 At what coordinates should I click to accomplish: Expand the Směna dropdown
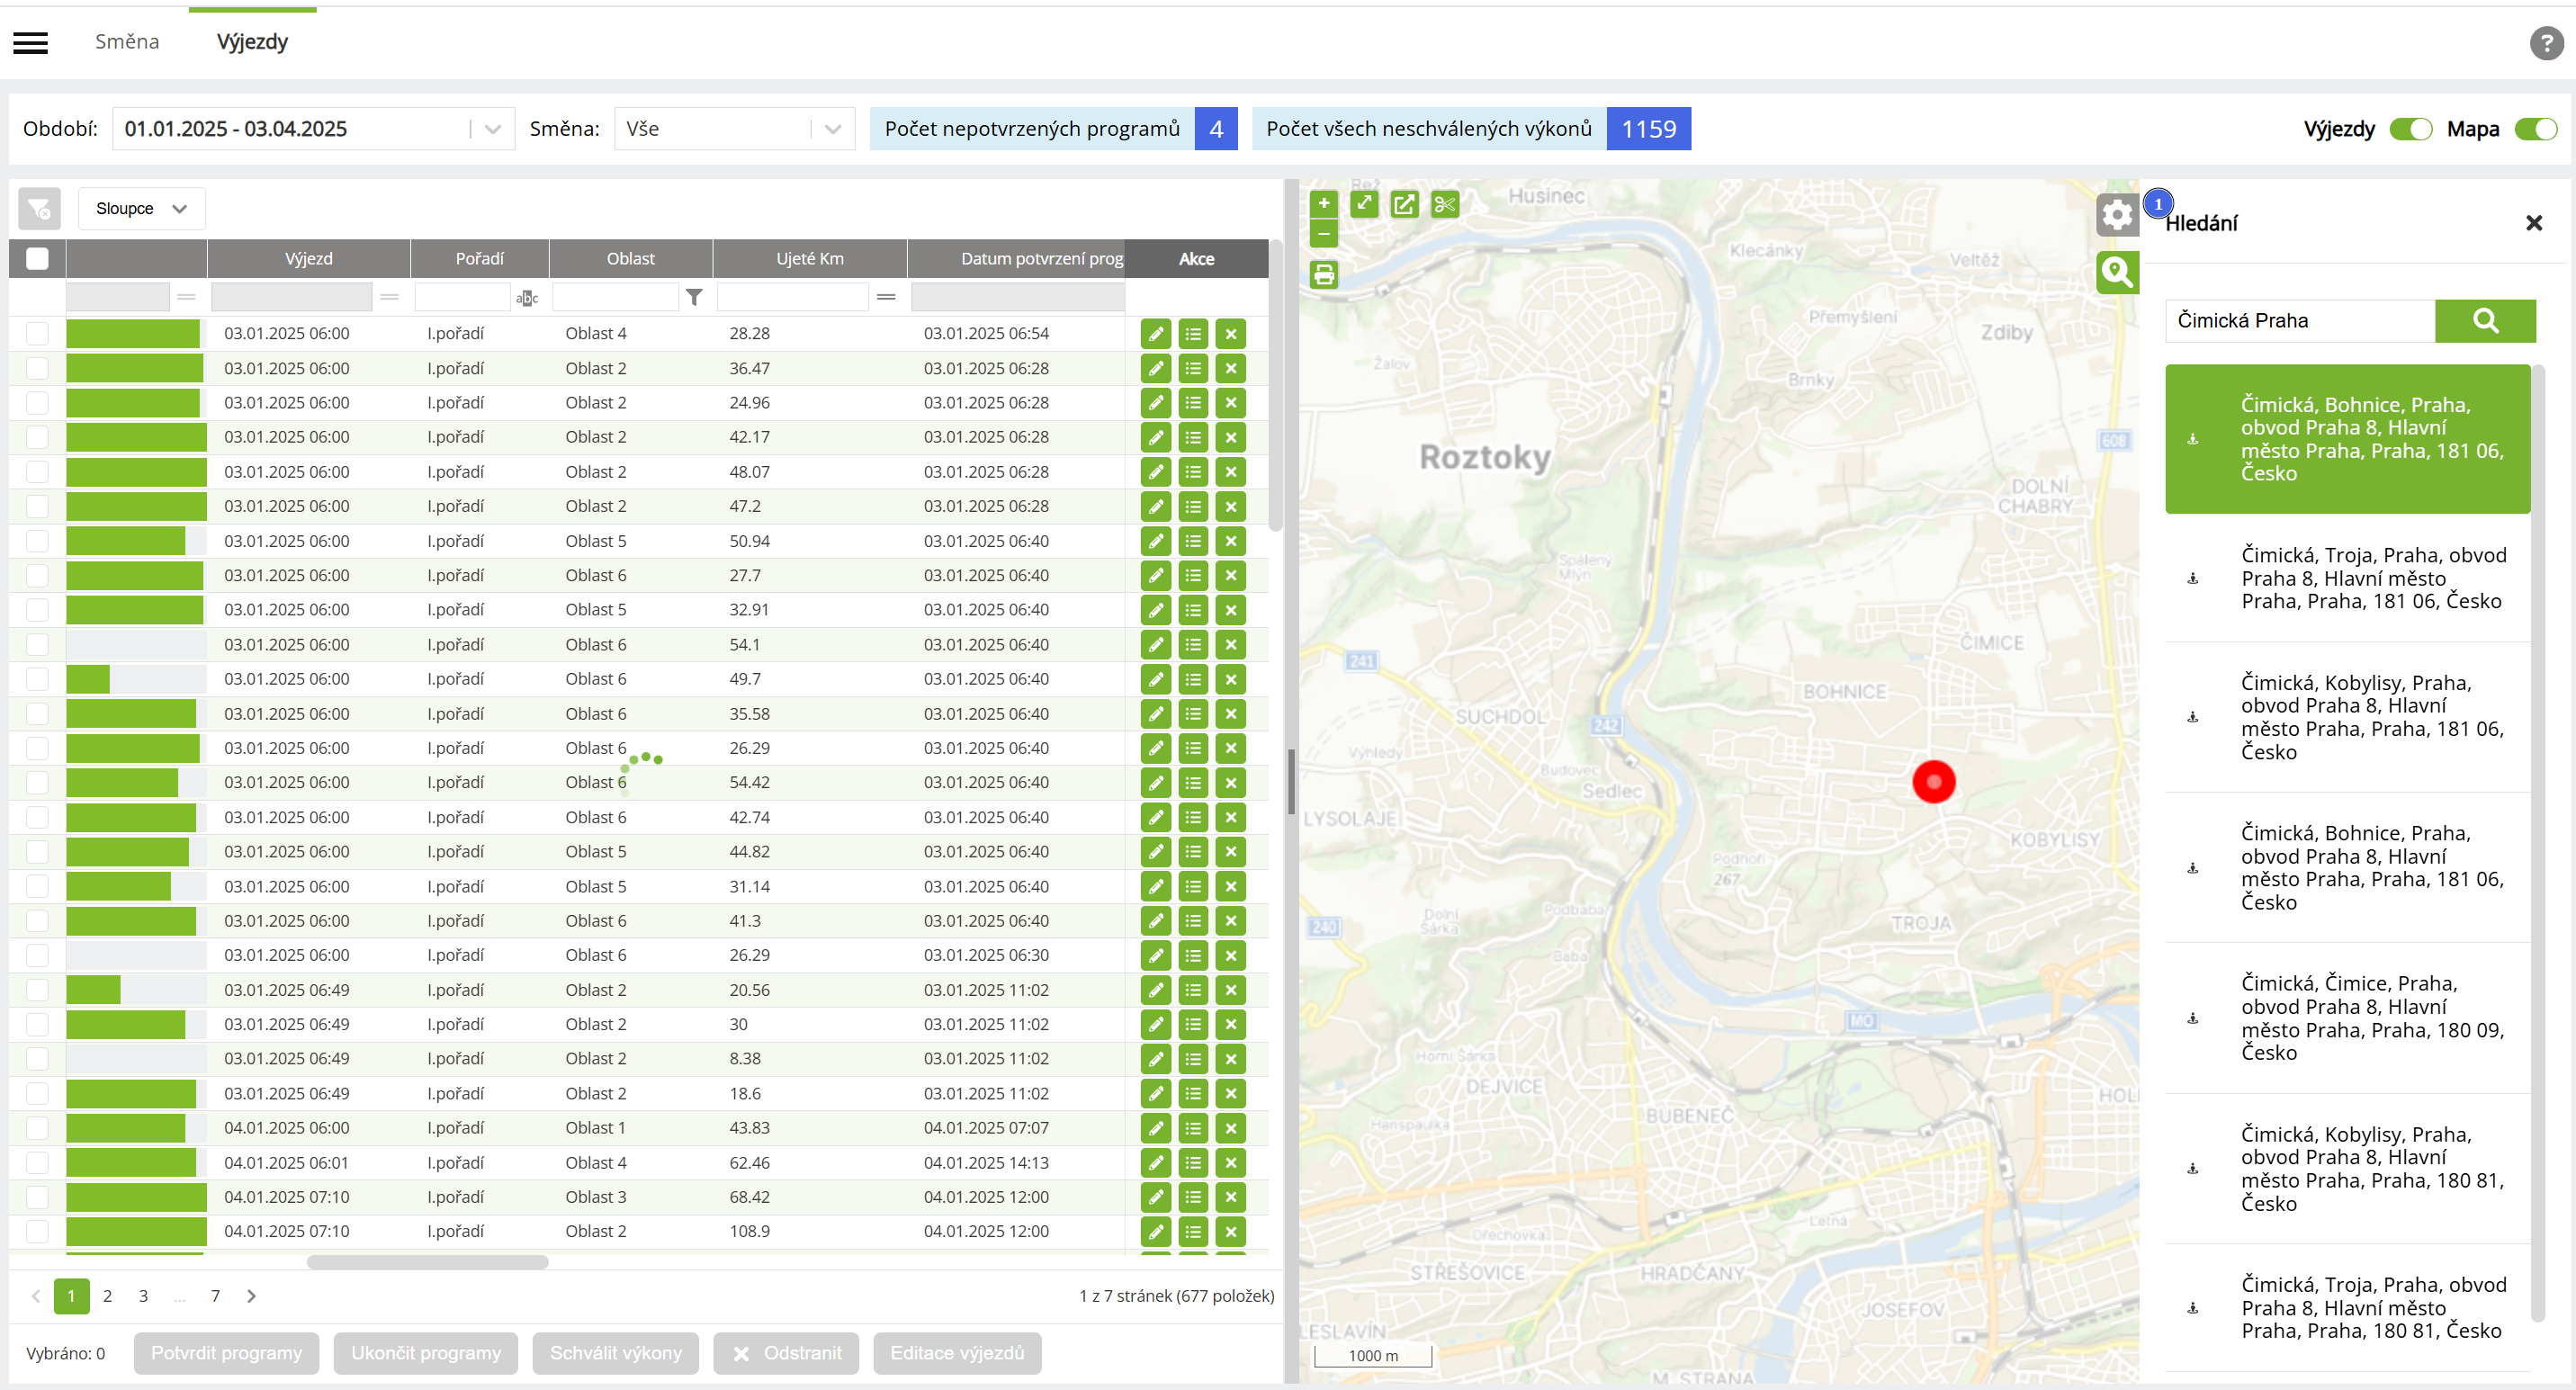(x=832, y=129)
